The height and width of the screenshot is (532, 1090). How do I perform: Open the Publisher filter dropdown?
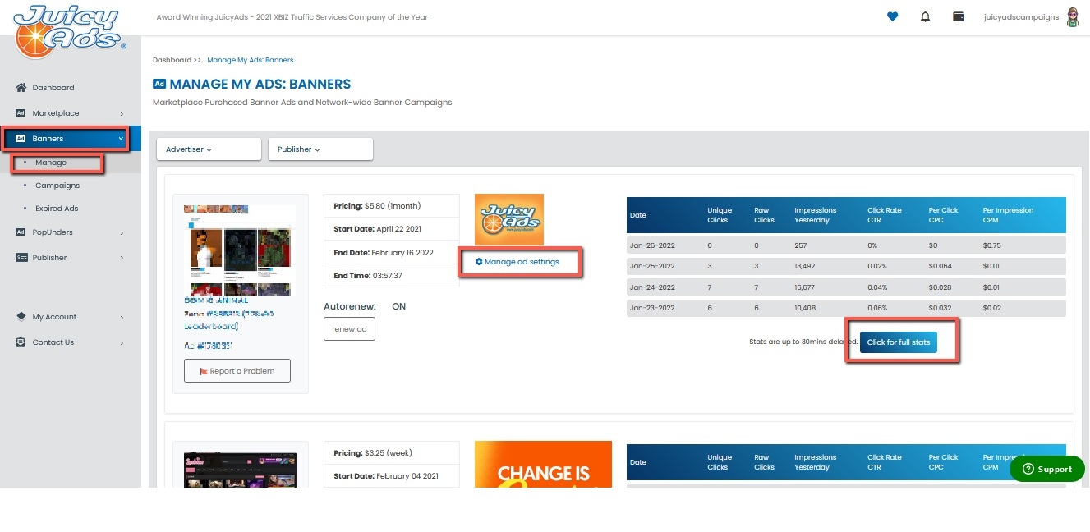(321, 149)
